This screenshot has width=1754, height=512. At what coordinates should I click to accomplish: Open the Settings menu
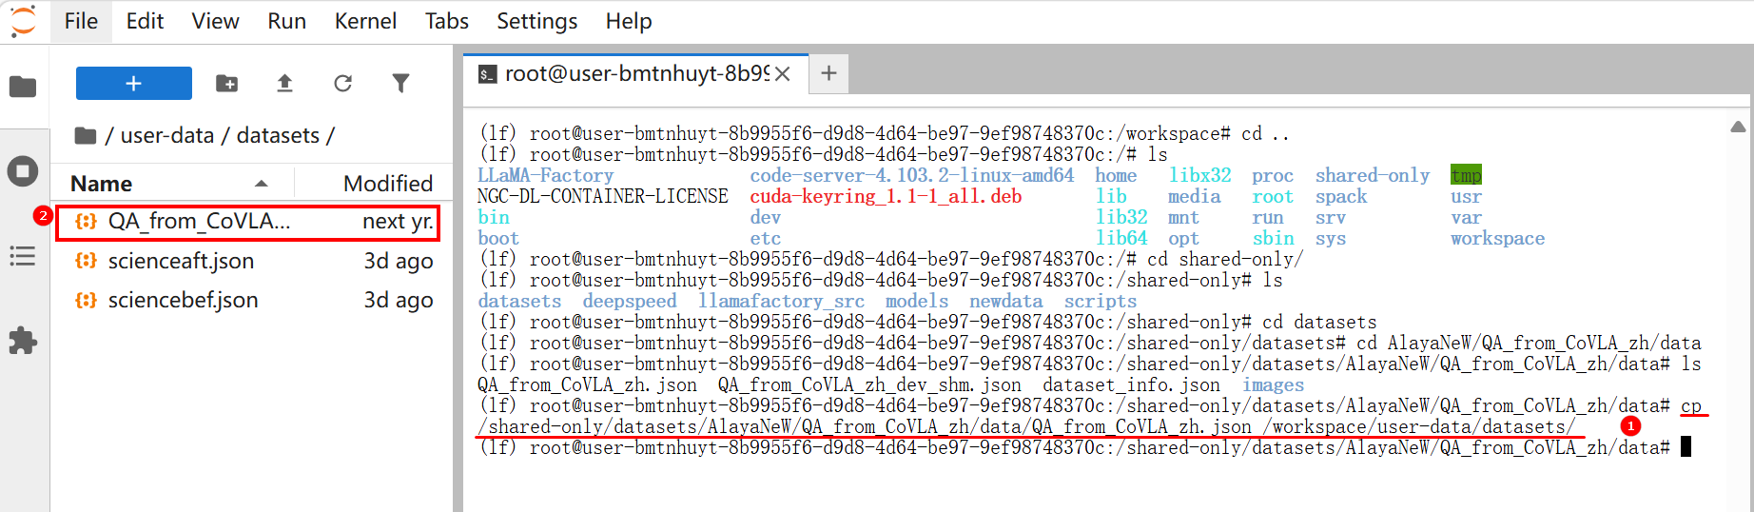pos(536,21)
